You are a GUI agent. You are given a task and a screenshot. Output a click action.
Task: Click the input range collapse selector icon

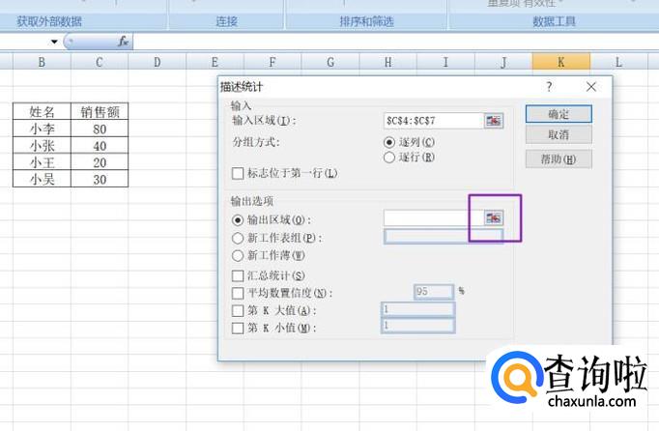pyautogui.click(x=495, y=121)
